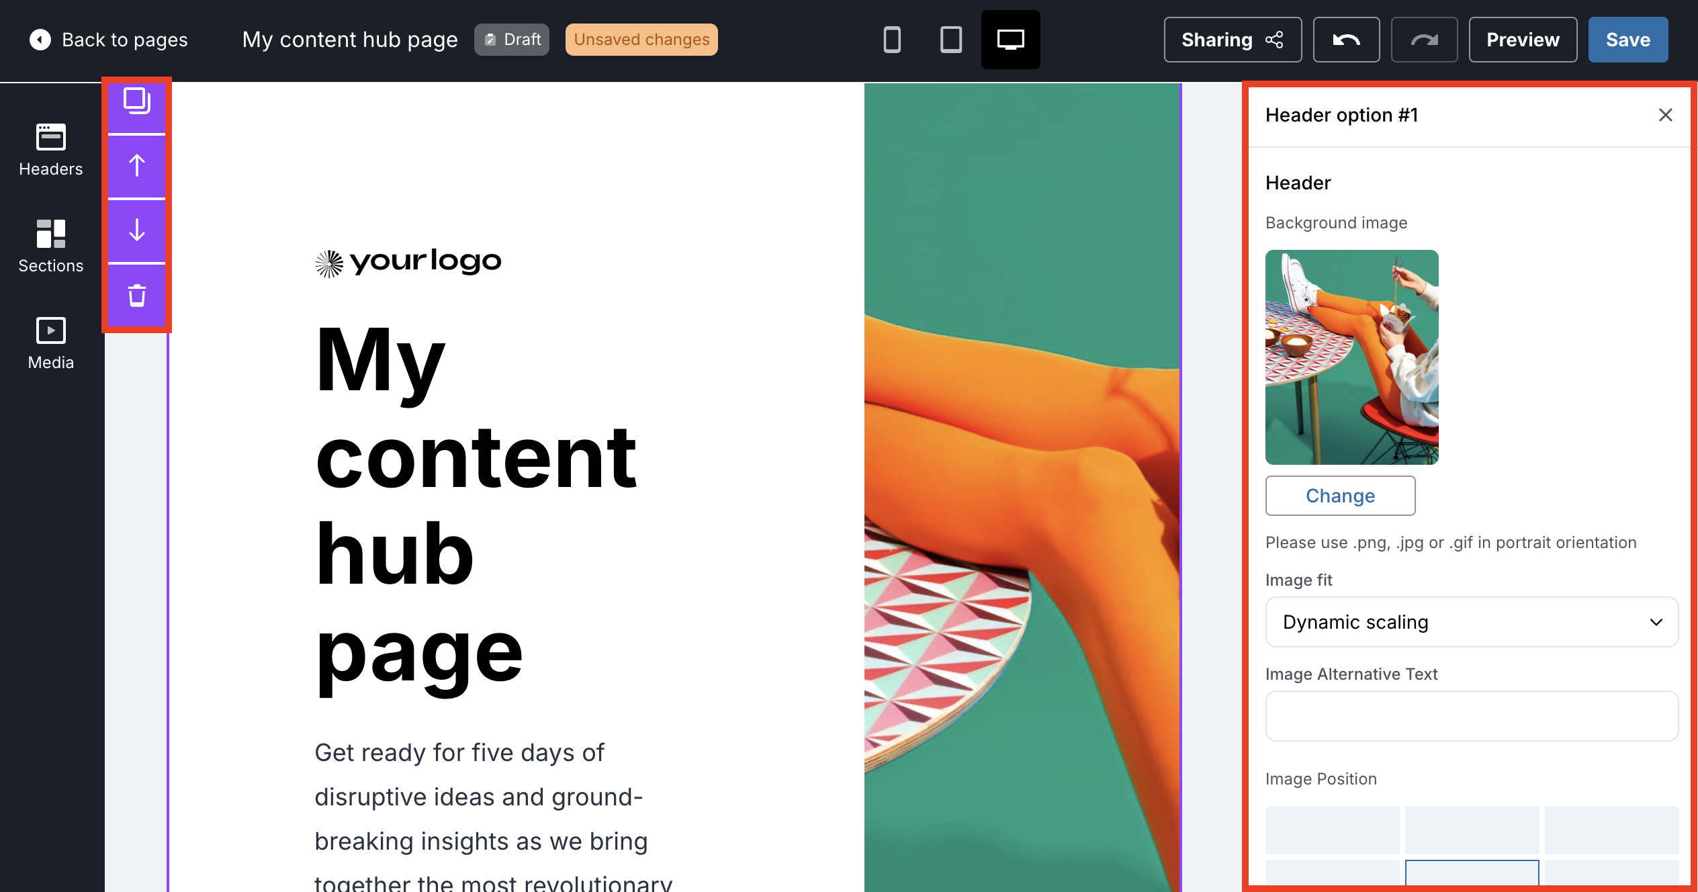Image resolution: width=1698 pixels, height=892 pixels.
Task: Open the Sharing options
Action: [x=1233, y=40]
